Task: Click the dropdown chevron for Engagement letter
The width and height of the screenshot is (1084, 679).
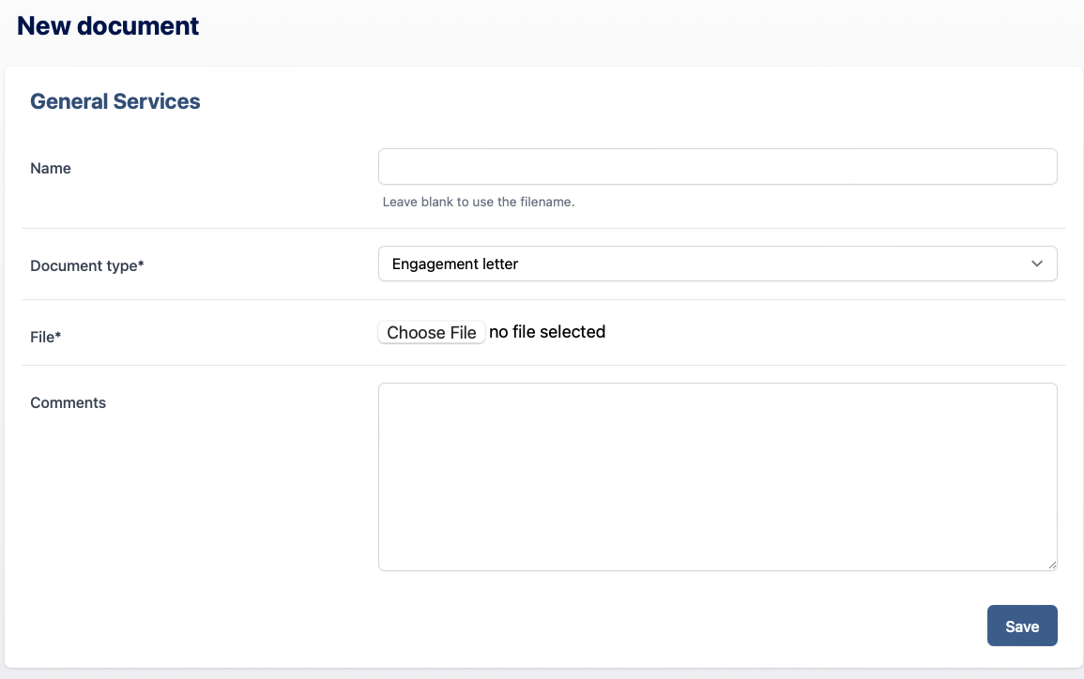Action: 1037,264
